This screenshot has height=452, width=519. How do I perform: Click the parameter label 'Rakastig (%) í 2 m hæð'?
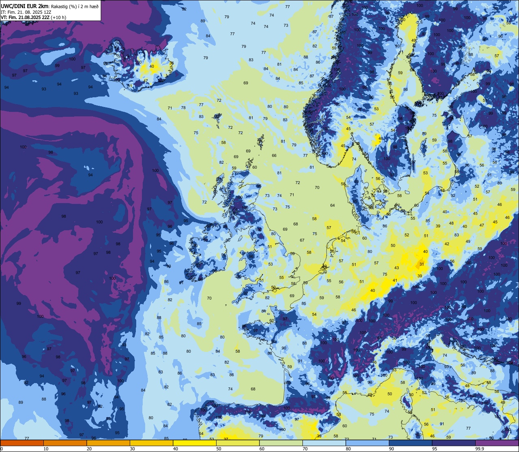[74, 6]
